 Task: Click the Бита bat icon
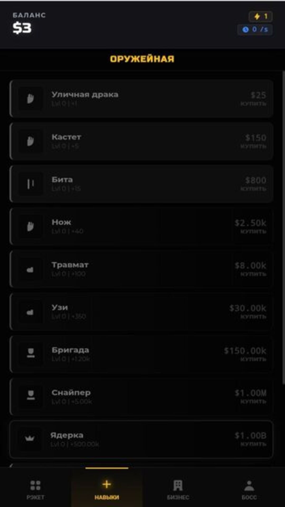(x=30, y=184)
